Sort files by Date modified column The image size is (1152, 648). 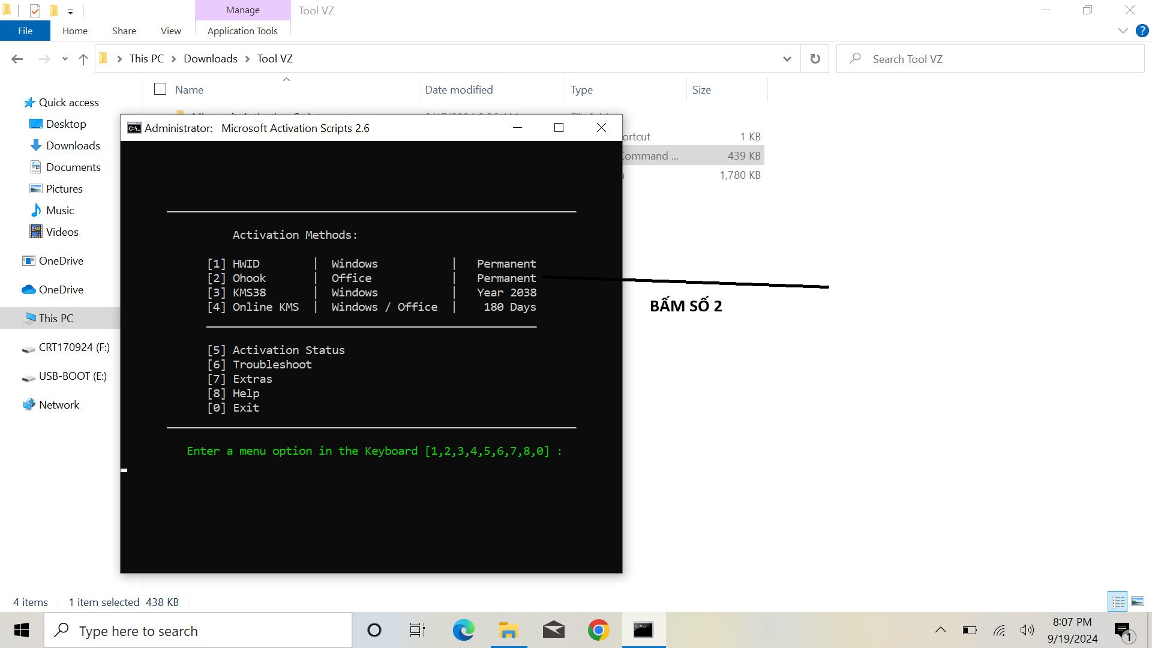(459, 89)
